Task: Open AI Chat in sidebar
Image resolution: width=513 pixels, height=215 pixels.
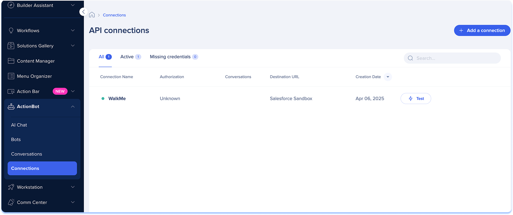Action: (x=19, y=125)
